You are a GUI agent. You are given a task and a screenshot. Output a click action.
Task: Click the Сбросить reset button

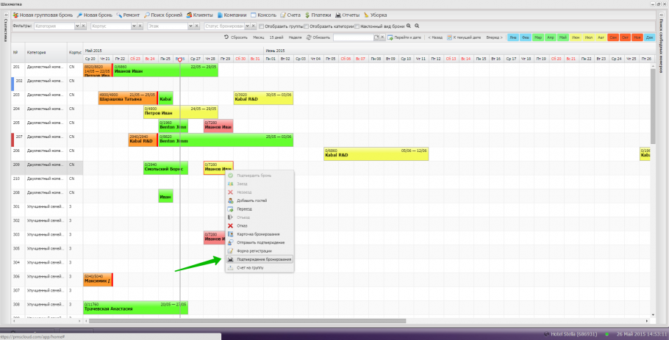[x=235, y=37]
